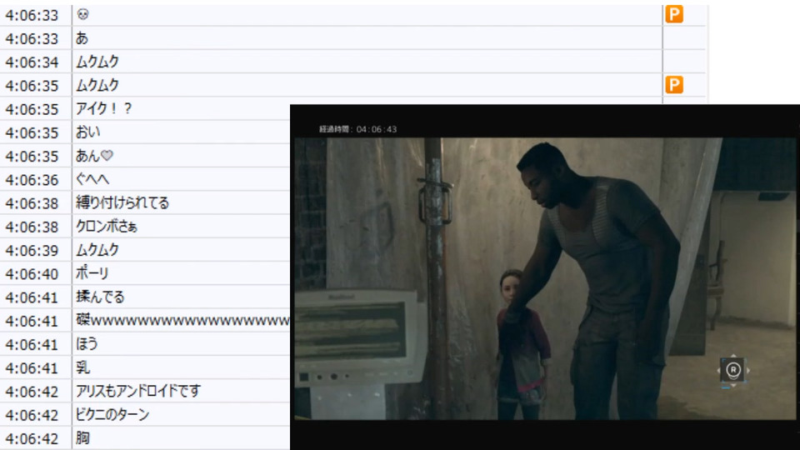Click the timestamp 4:06:34

pos(32,62)
